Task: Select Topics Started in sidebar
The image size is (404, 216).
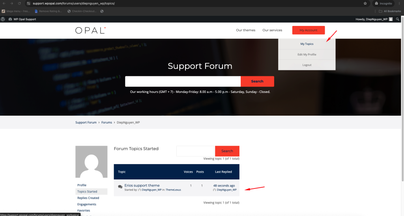Action: (91, 192)
